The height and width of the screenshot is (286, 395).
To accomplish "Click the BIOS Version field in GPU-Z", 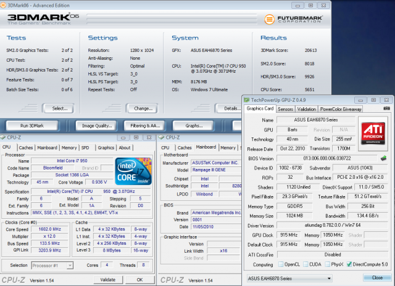I will [x=327, y=158].
